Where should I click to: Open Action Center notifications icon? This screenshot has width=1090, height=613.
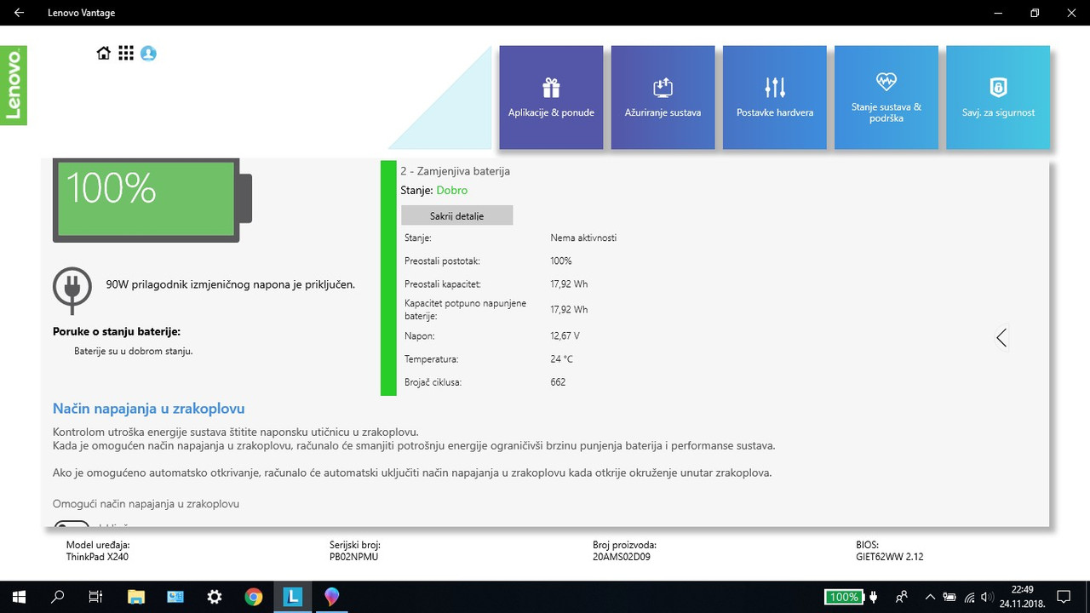(1064, 597)
